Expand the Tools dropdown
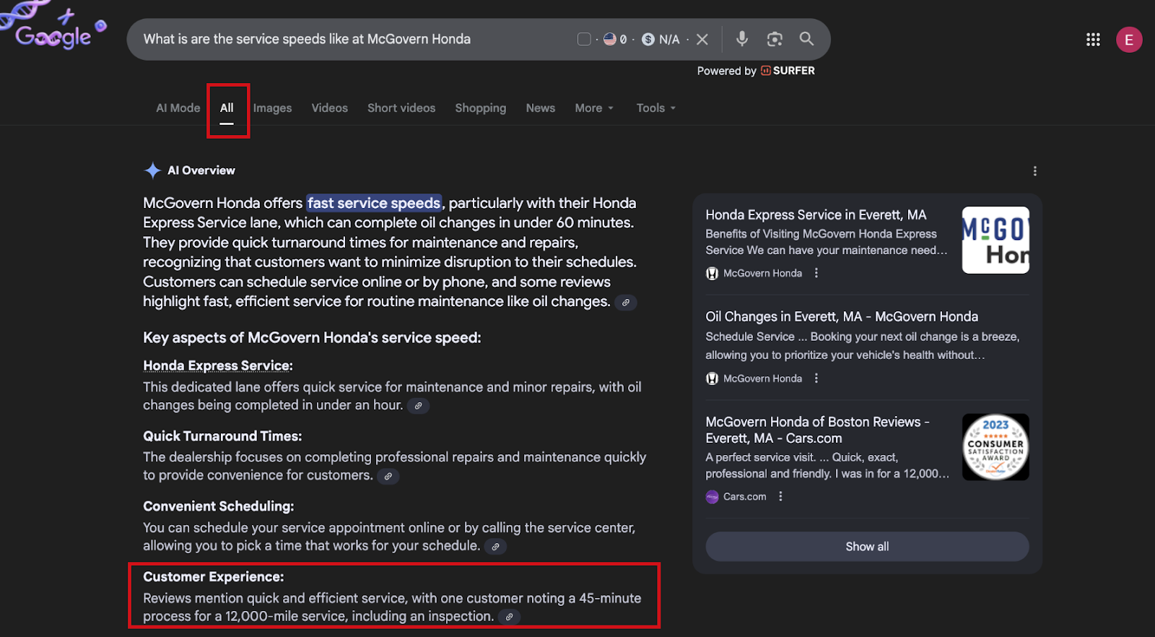The width and height of the screenshot is (1155, 637). click(x=656, y=108)
